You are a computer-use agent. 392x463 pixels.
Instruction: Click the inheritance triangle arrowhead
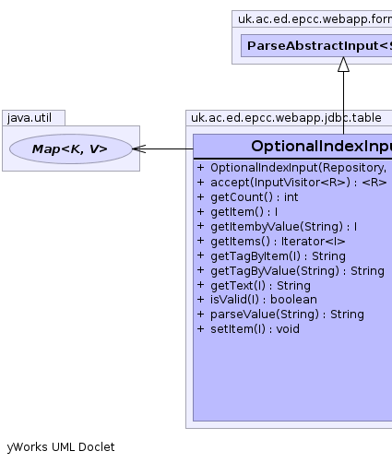(343, 65)
